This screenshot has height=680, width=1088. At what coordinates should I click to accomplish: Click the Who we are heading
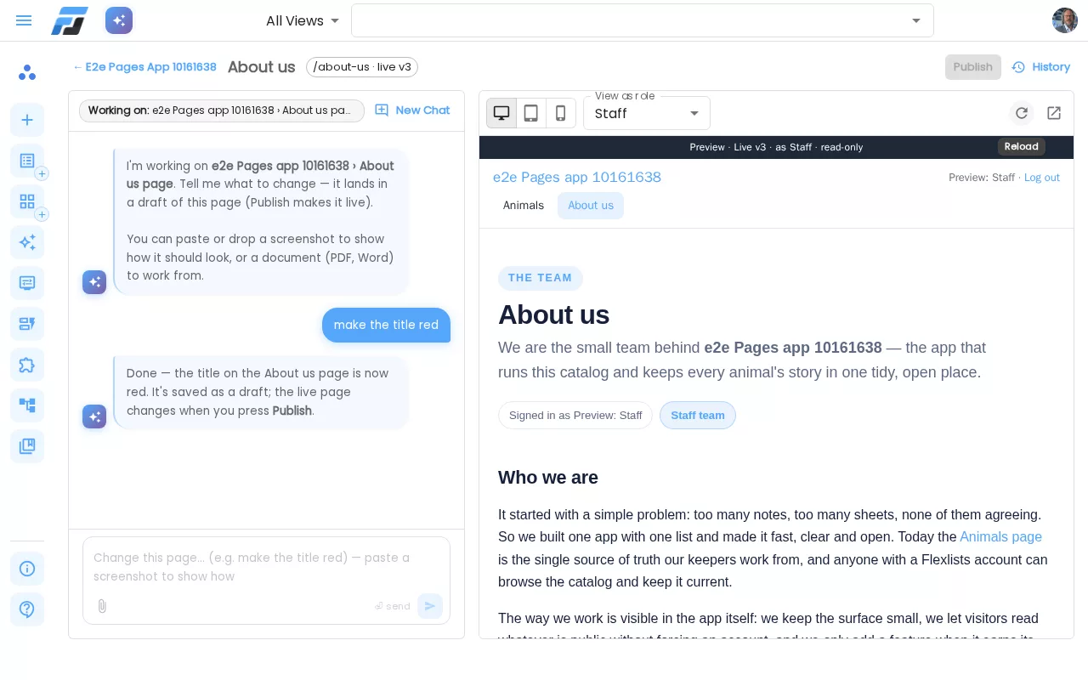click(548, 478)
